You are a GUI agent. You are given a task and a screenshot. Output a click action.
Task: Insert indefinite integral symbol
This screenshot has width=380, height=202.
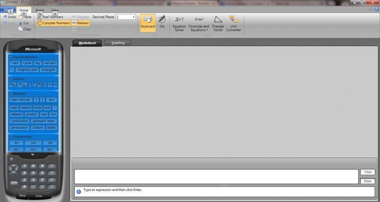point(30,85)
